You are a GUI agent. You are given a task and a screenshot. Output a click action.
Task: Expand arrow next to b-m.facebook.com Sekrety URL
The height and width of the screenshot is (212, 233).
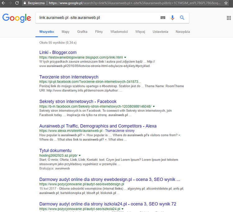(154, 106)
